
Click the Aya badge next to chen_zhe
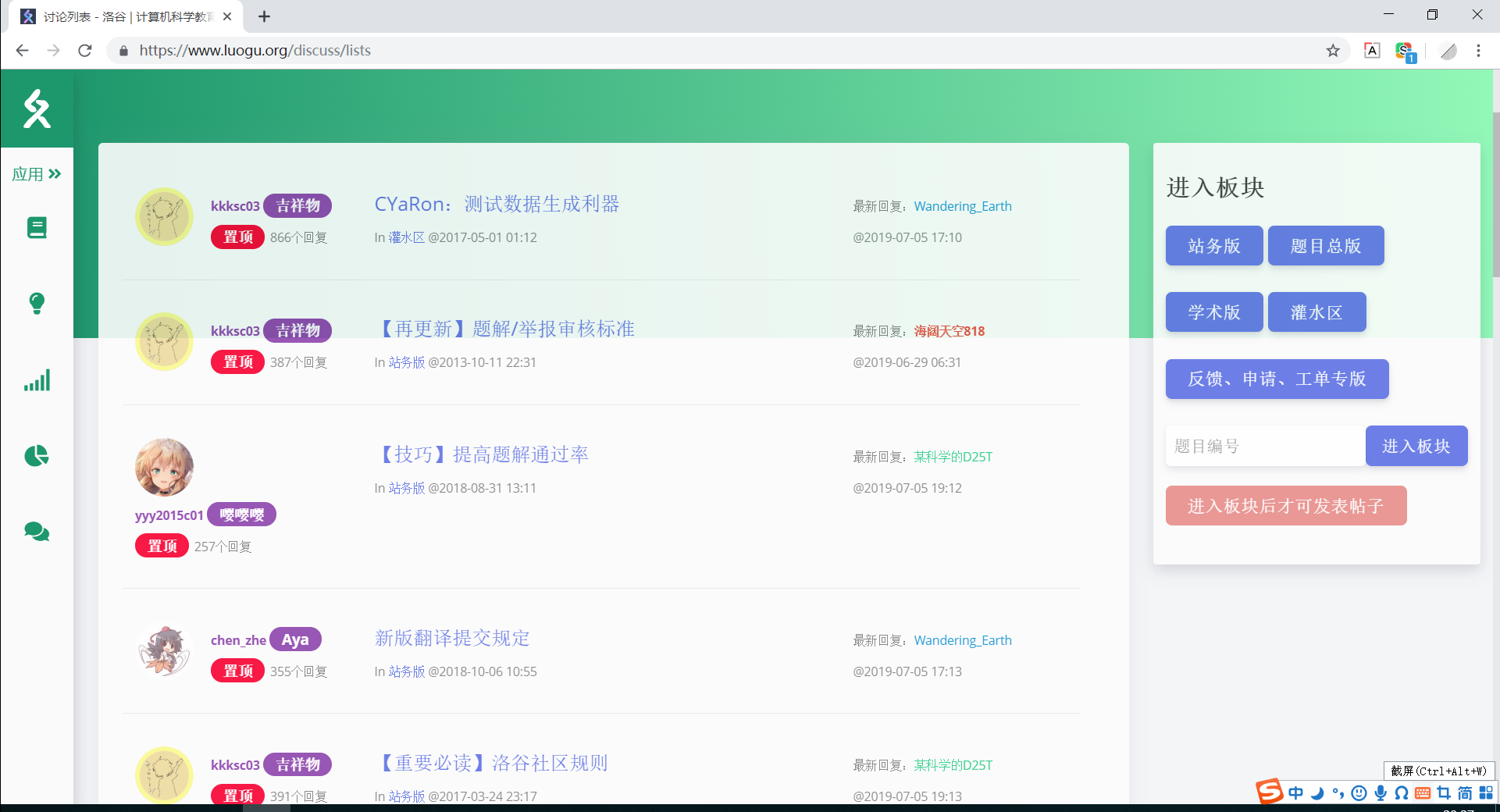tap(295, 639)
